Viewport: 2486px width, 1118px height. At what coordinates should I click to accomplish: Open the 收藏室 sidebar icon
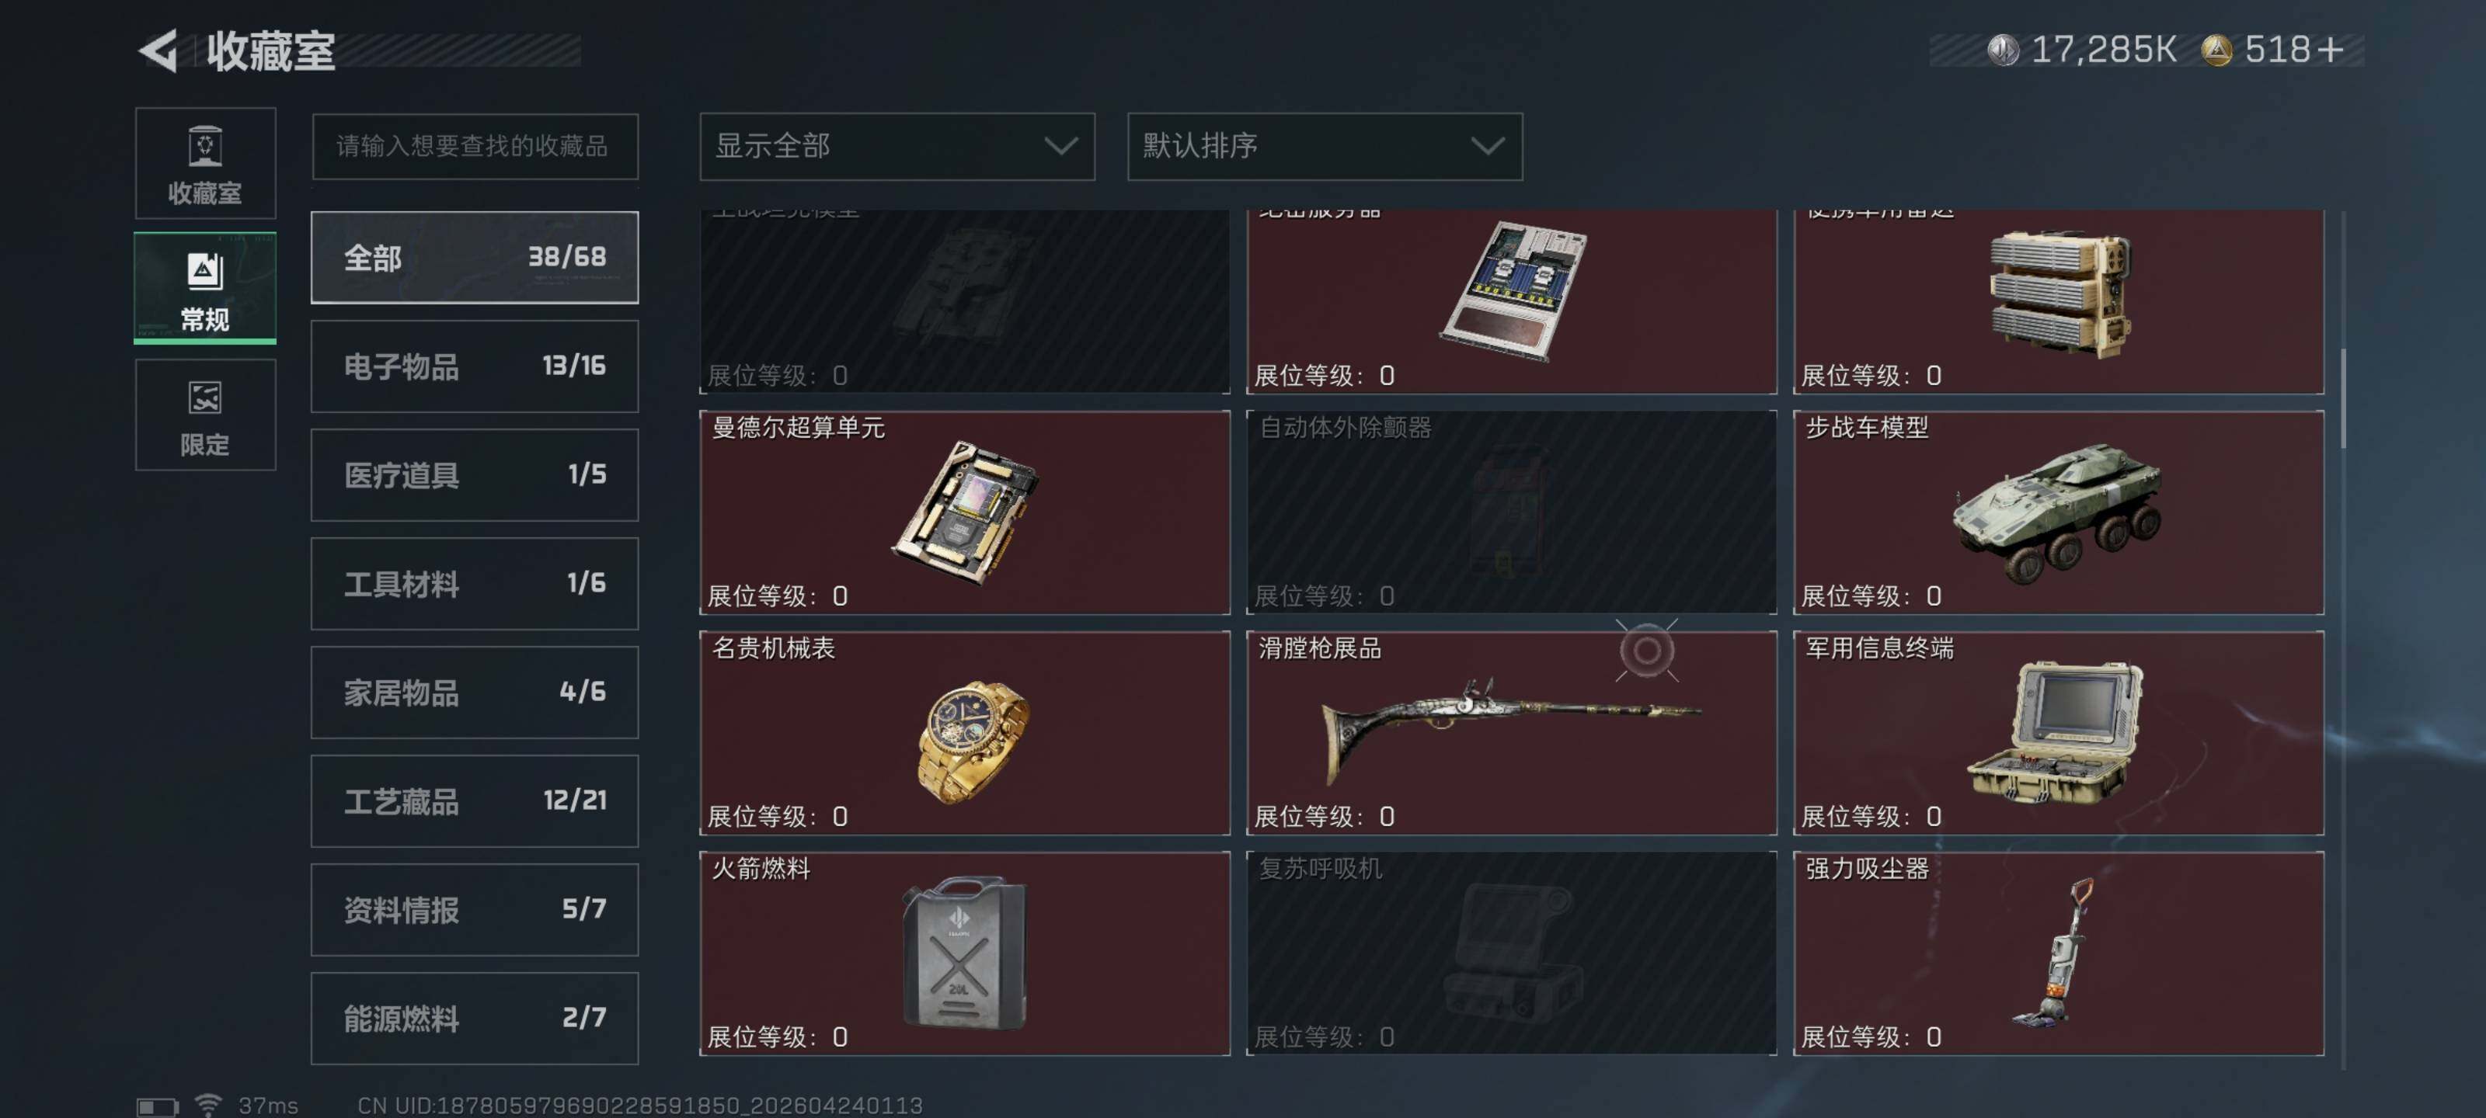[204, 163]
